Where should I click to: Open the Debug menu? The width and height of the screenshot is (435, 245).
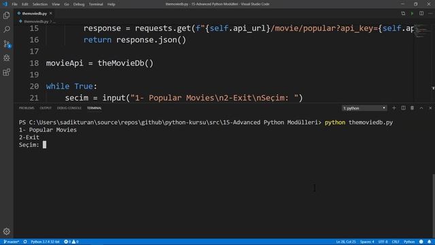(79, 4)
